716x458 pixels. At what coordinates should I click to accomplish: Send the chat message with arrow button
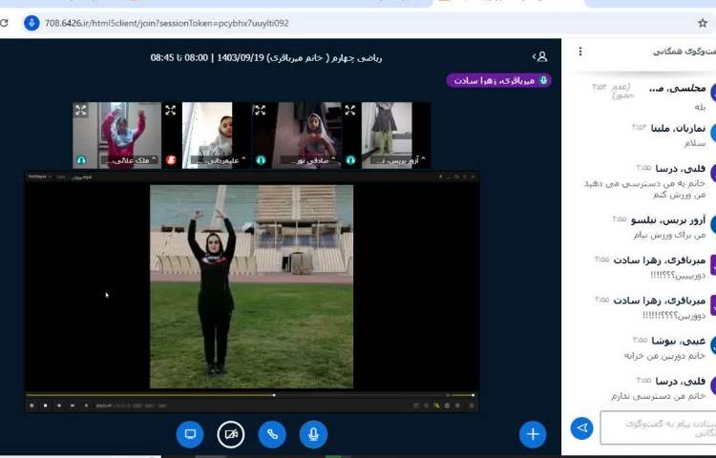581,427
